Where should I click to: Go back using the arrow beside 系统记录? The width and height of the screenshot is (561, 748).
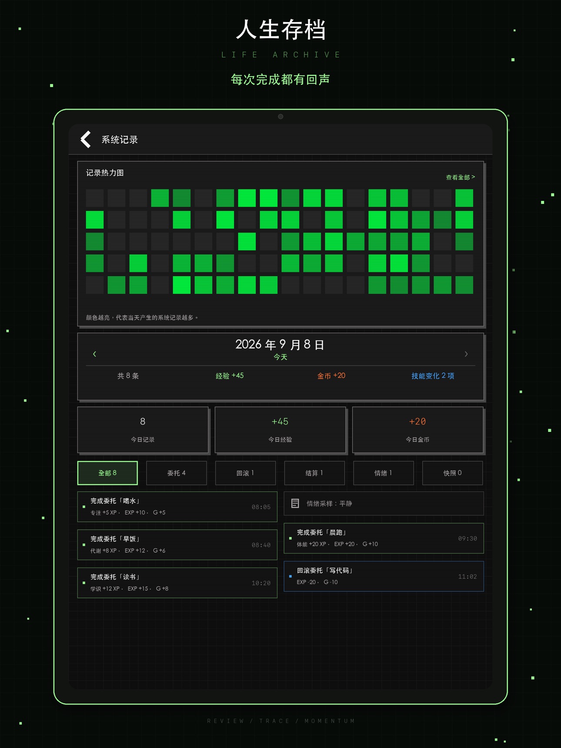coord(86,139)
